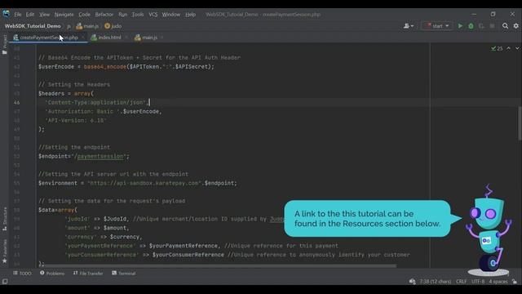
Task: Open the Refactor menu
Action: click(x=104, y=15)
